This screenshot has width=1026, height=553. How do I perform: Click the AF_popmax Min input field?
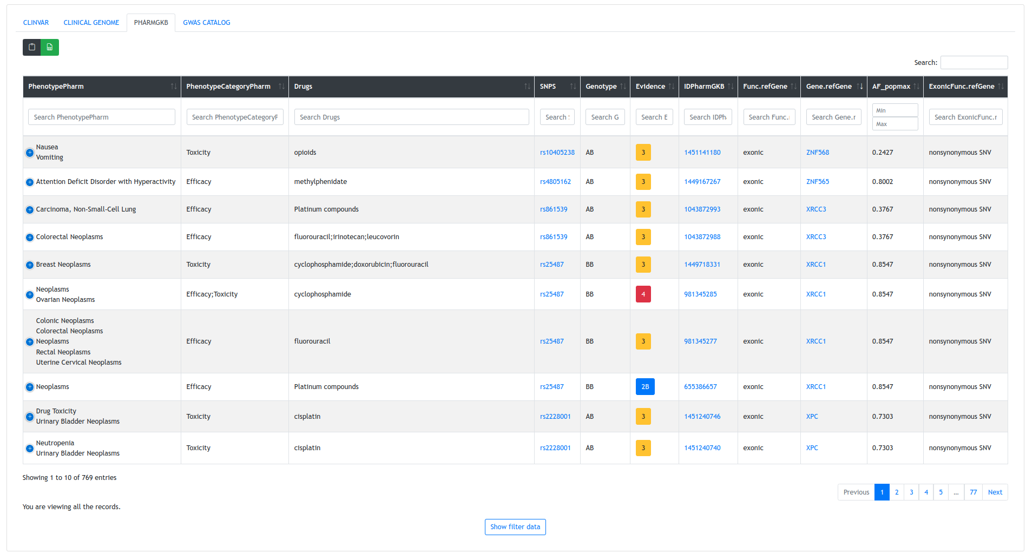pyautogui.click(x=895, y=110)
